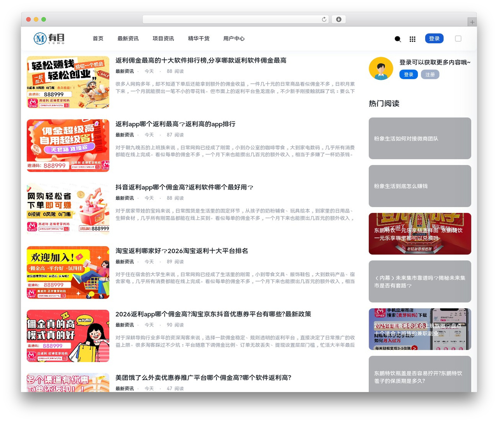The image size is (498, 422).
Task: Open article 2026返利app哪个佣金高
Action: tap(213, 314)
